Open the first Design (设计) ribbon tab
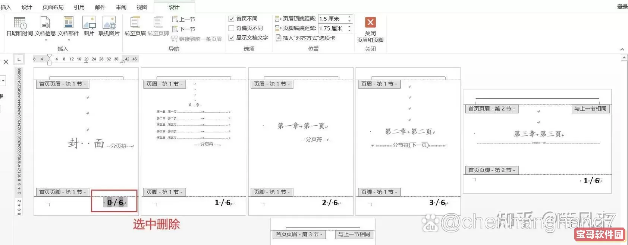Image resolution: width=628 pixels, height=245 pixels. (27, 7)
